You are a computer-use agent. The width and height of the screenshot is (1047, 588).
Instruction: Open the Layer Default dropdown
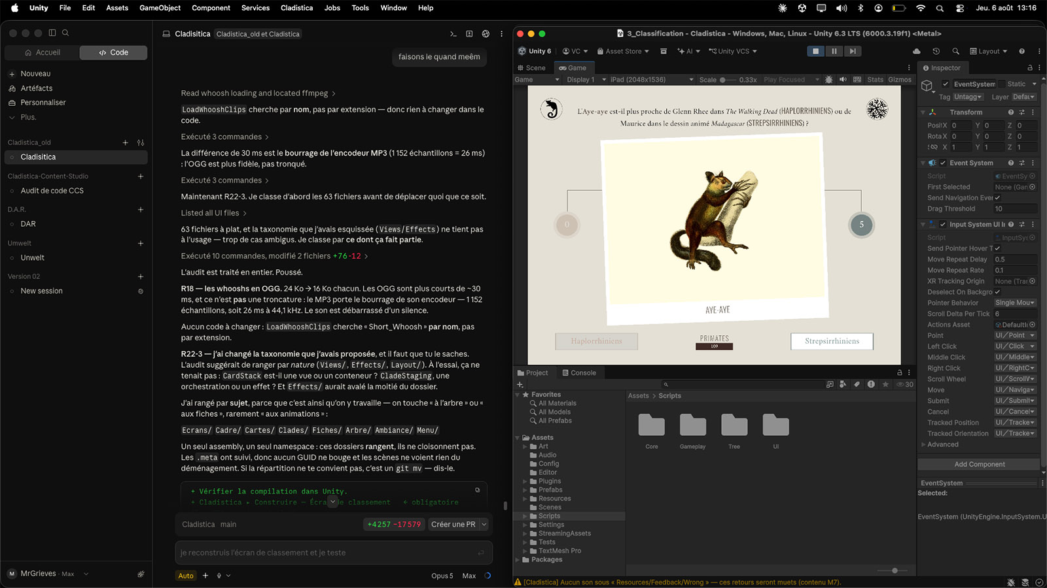(x=1024, y=97)
